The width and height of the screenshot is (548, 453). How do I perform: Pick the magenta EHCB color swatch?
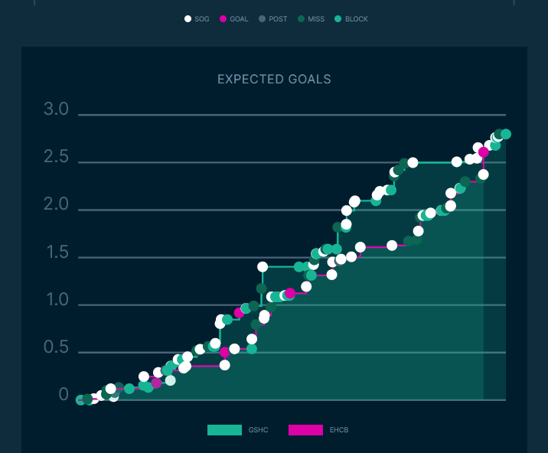coord(305,431)
